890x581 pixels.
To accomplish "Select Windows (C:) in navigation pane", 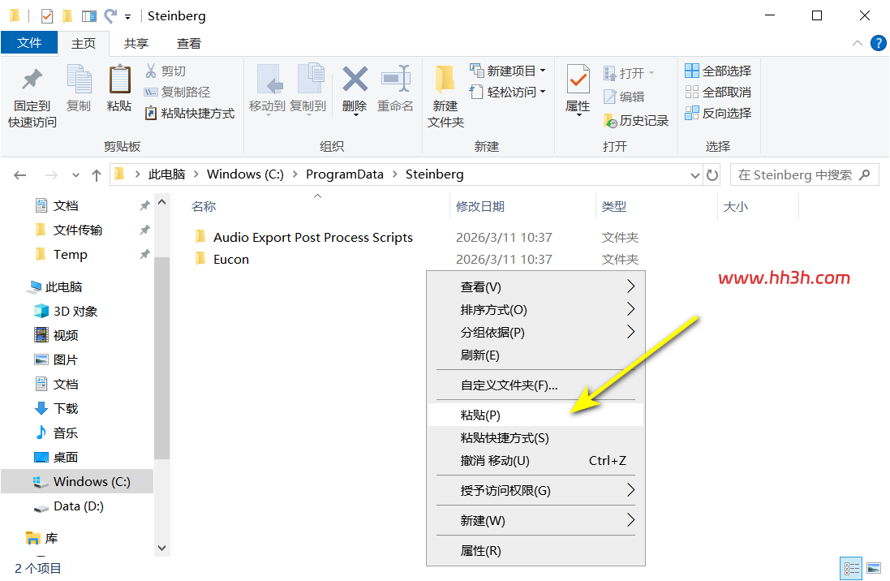I will 77,482.
